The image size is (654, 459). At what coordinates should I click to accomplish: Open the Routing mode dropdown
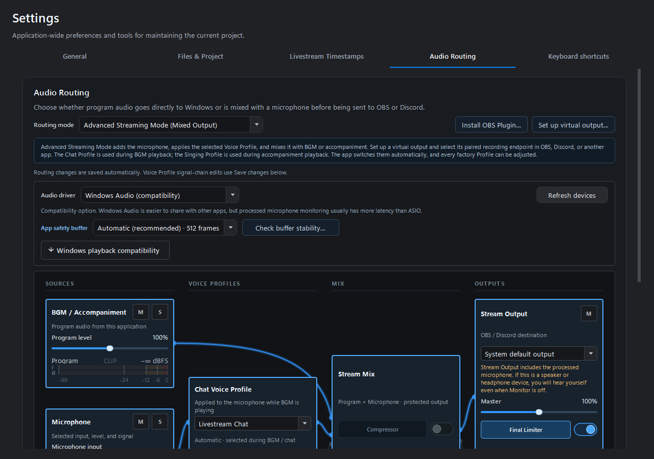click(x=171, y=125)
